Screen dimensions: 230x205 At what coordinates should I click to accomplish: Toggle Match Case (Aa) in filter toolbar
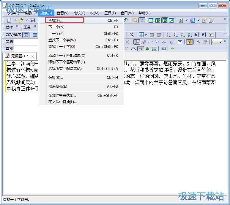[x=143, y=42]
